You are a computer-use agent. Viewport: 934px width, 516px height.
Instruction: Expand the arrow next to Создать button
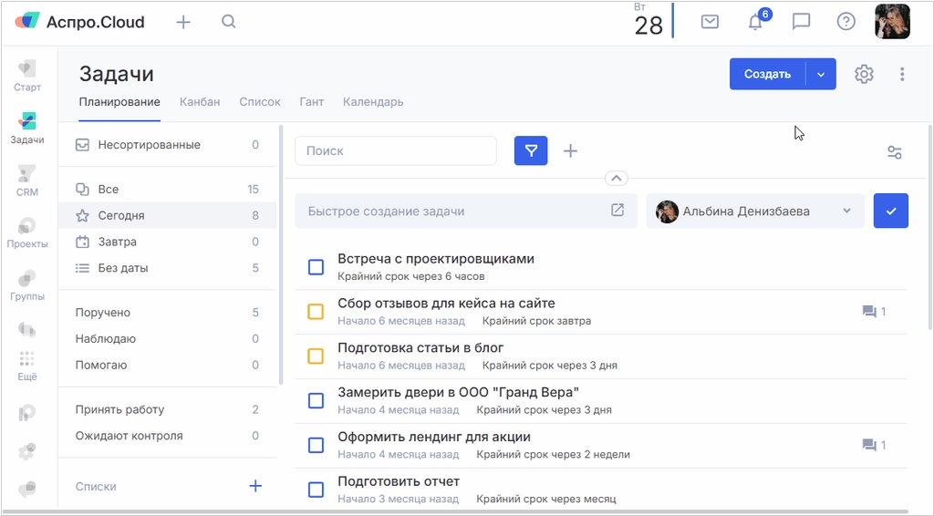click(x=821, y=75)
